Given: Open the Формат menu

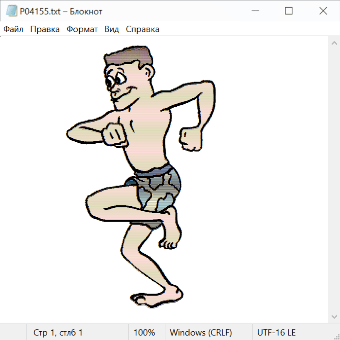Looking at the screenshot, I should pos(82,29).
